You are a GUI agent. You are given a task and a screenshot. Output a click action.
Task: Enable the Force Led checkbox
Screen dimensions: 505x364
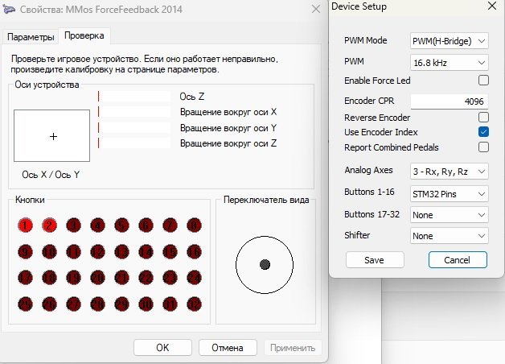pyautogui.click(x=483, y=81)
